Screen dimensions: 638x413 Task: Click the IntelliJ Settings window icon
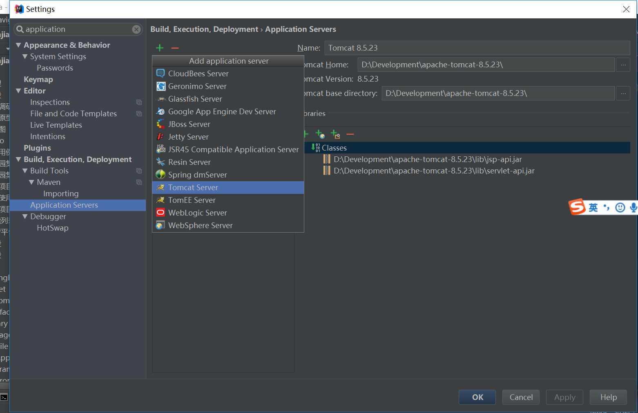click(x=19, y=9)
